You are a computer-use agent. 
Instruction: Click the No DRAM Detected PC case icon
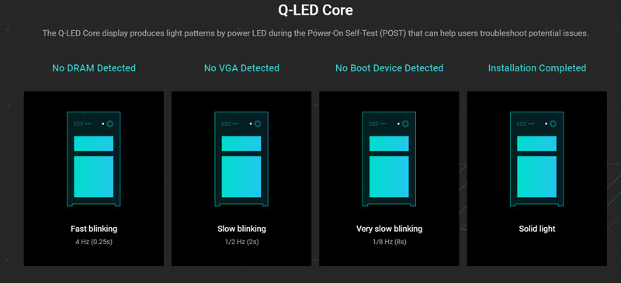tap(93, 159)
